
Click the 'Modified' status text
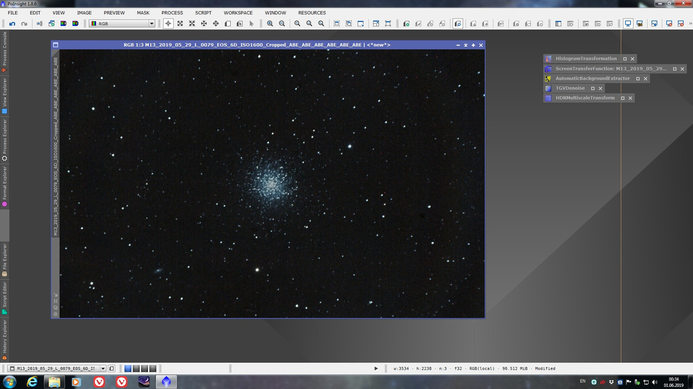[545, 368]
